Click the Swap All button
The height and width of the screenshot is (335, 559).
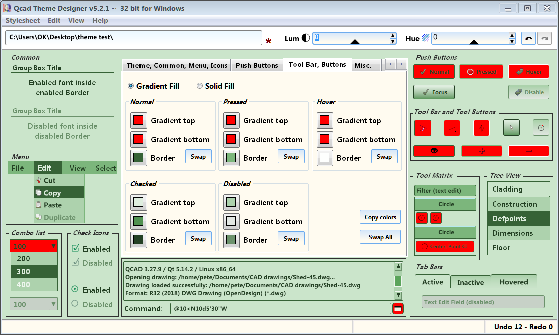(x=380, y=237)
